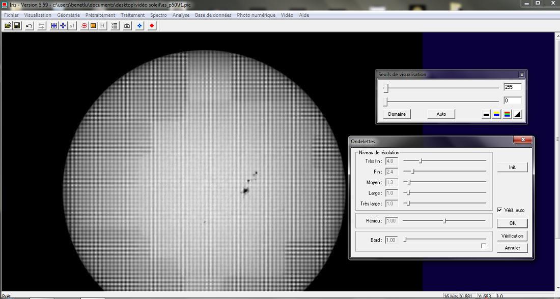Undo last operation with curved arrow icon
The height and width of the screenshot is (299, 560).
[30, 25]
